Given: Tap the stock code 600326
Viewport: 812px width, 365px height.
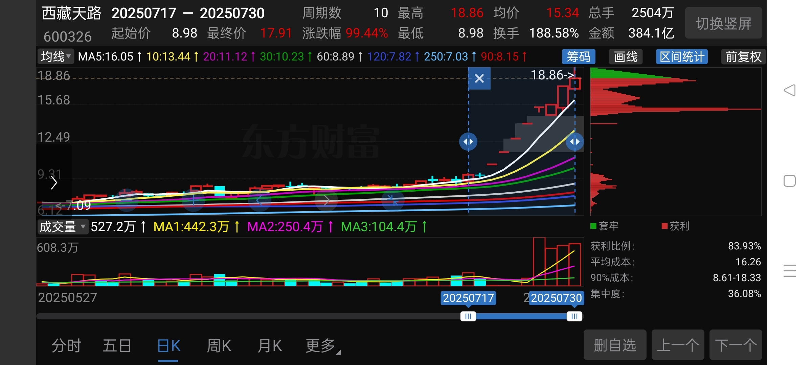Looking at the screenshot, I should 68,36.
